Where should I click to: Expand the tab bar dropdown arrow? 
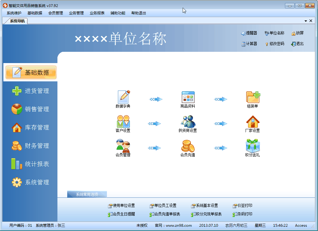306,20
